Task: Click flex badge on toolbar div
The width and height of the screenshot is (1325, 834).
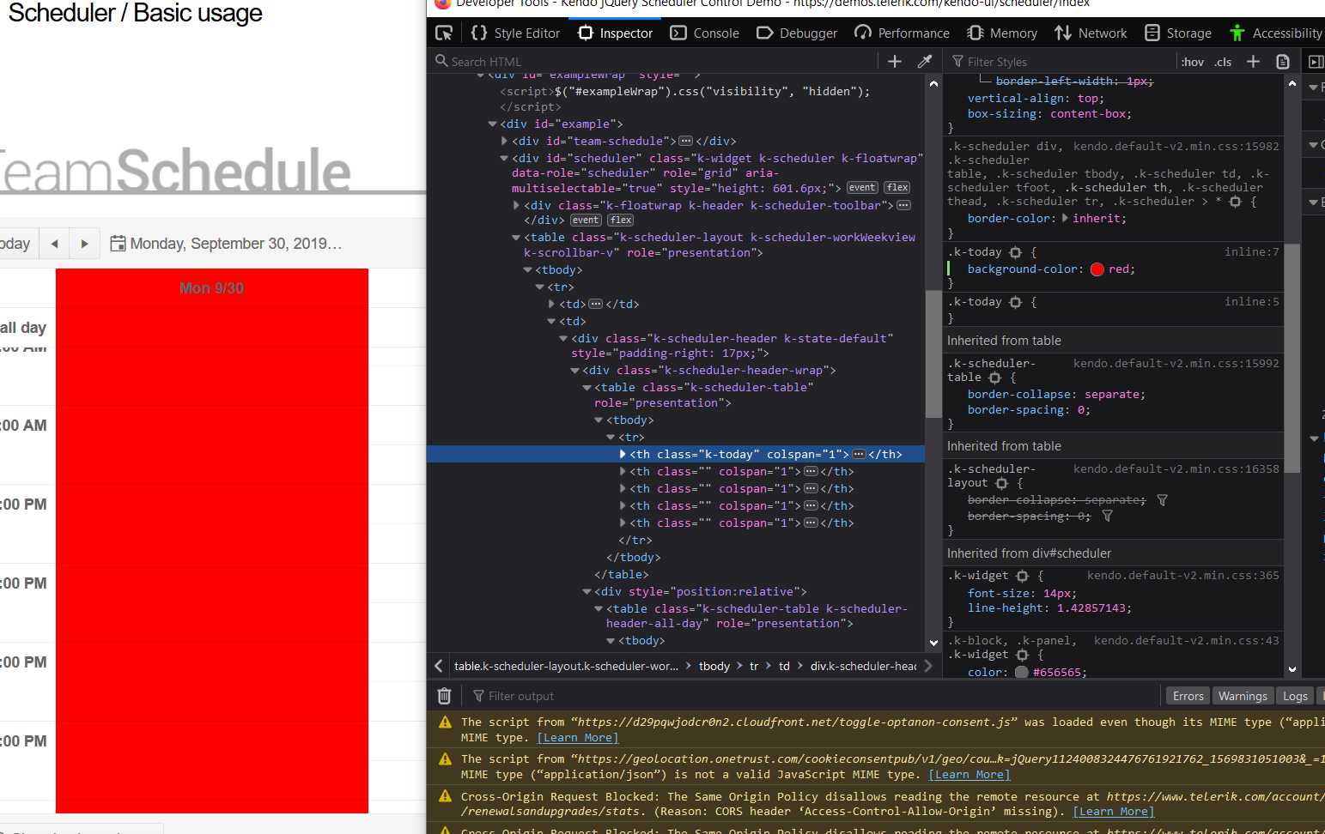Action: pos(621,221)
